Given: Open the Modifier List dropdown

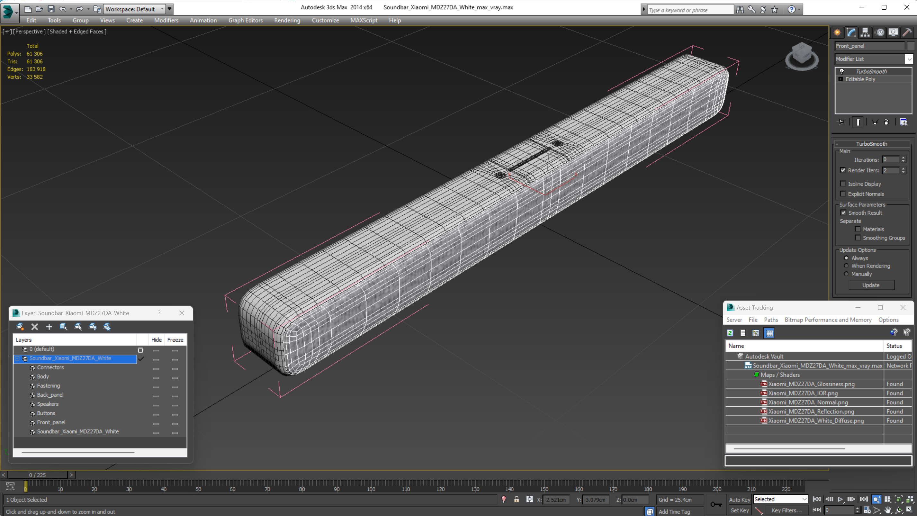Looking at the screenshot, I should 909,59.
